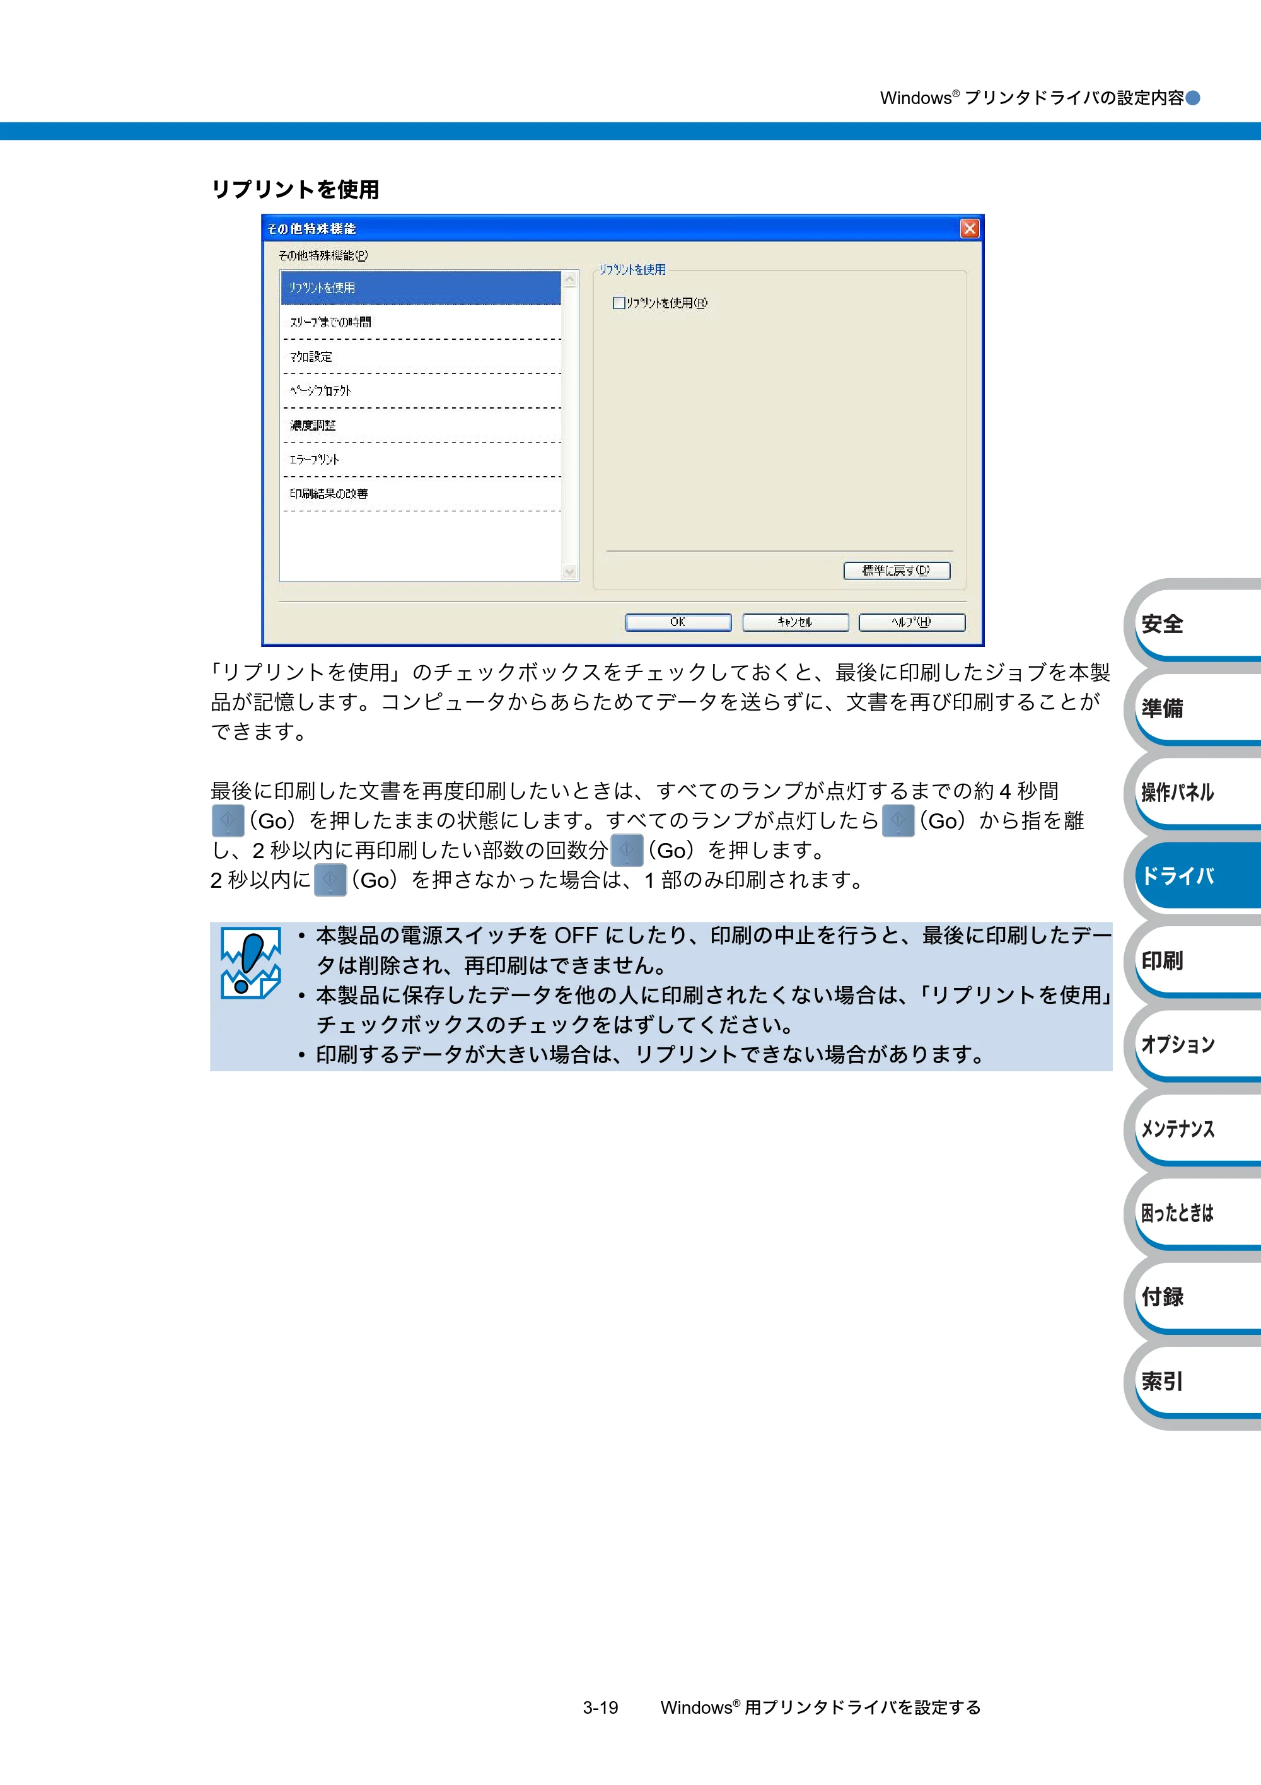The image size is (1261, 1785).
Task: Select リプリントを使用 in the feature list
Action: 421,288
